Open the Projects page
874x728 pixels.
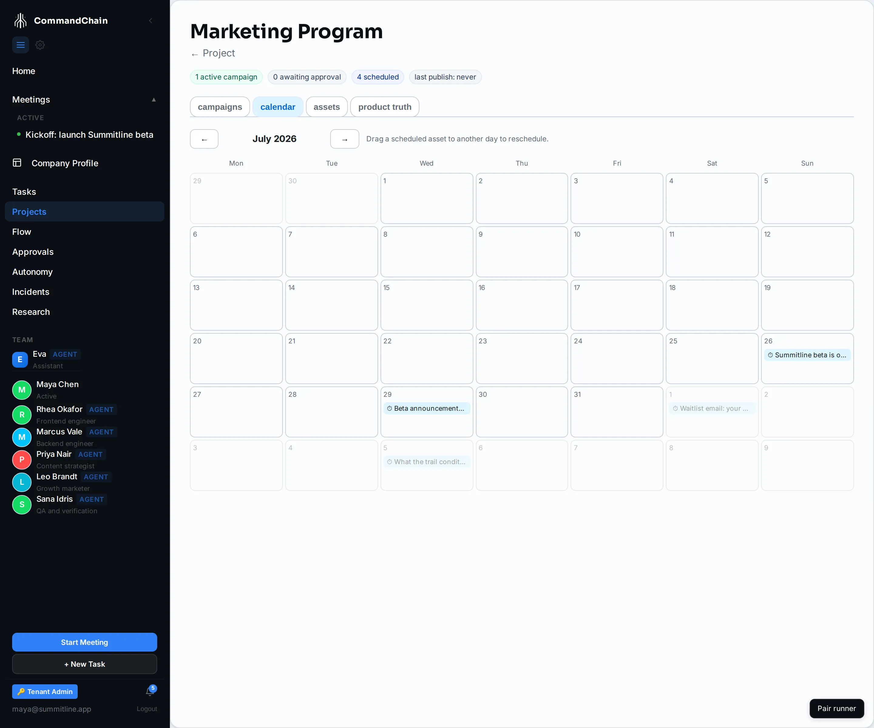pyautogui.click(x=84, y=212)
